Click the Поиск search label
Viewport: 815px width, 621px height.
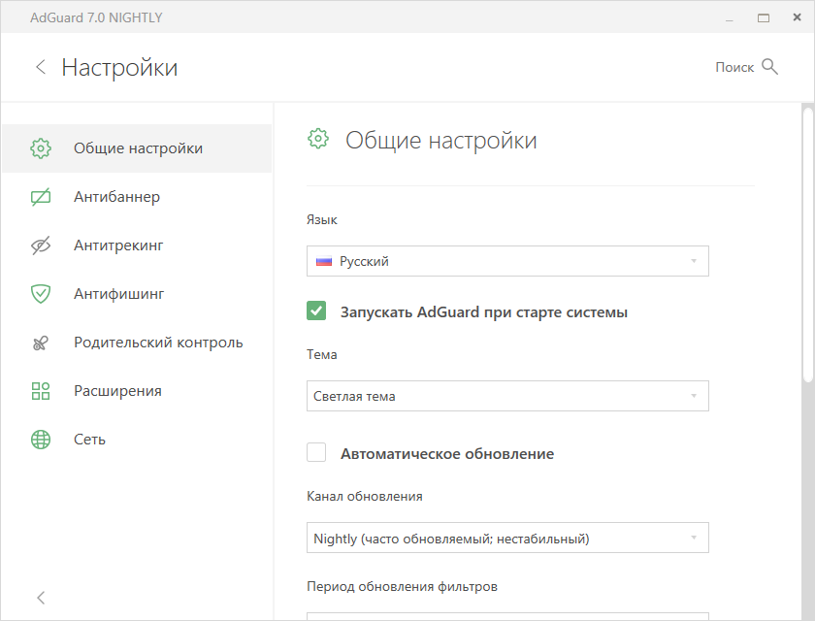[734, 67]
